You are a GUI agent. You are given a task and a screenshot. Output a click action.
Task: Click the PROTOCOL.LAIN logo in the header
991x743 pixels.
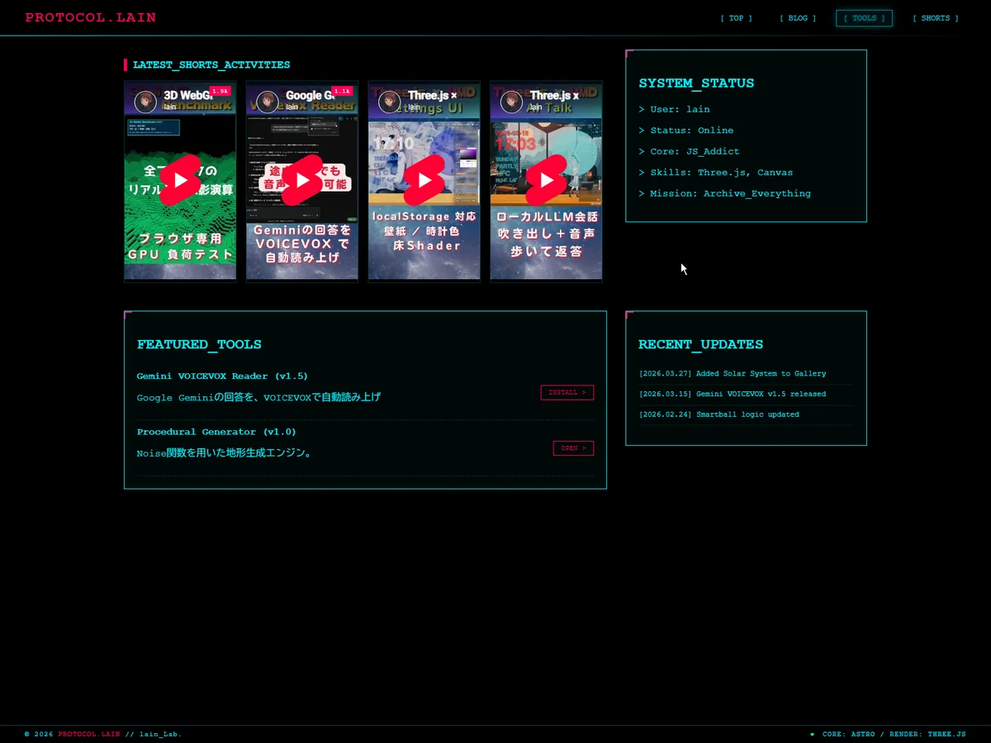pyautogui.click(x=90, y=17)
